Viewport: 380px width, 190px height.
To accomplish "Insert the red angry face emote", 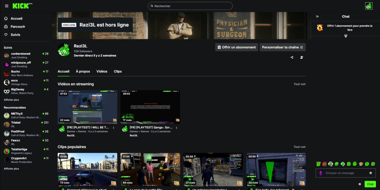I will pyautogui.click(x=324, y=164).
